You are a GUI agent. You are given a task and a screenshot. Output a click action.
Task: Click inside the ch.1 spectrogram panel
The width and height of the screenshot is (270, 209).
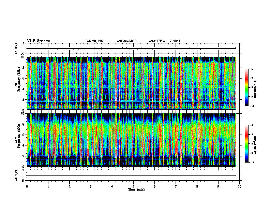coord(132,83)
